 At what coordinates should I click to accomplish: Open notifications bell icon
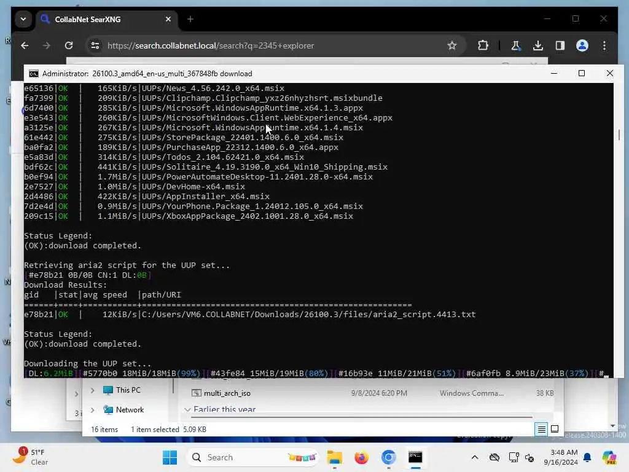587,457
